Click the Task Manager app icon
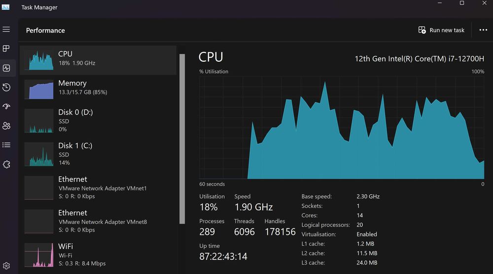 (5, 7)
